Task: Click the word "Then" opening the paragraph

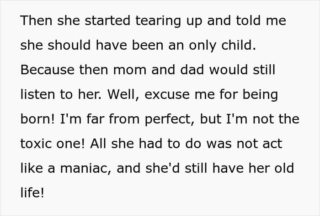Action: 33,21
